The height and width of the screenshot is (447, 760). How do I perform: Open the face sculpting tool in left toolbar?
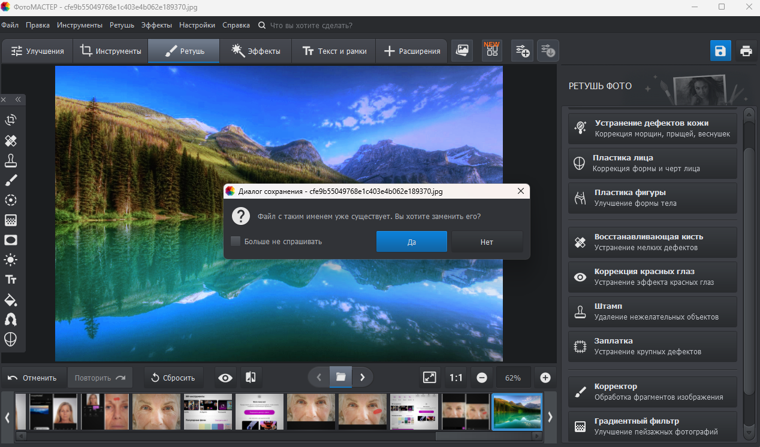pos(11,339)
